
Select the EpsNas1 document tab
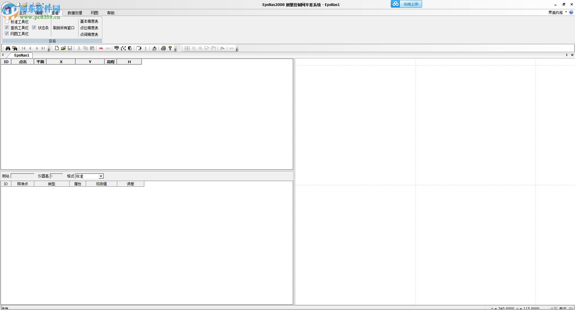[x=22, y=55]
